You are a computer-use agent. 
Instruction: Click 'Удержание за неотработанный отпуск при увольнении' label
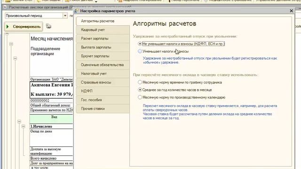point(185,36)
